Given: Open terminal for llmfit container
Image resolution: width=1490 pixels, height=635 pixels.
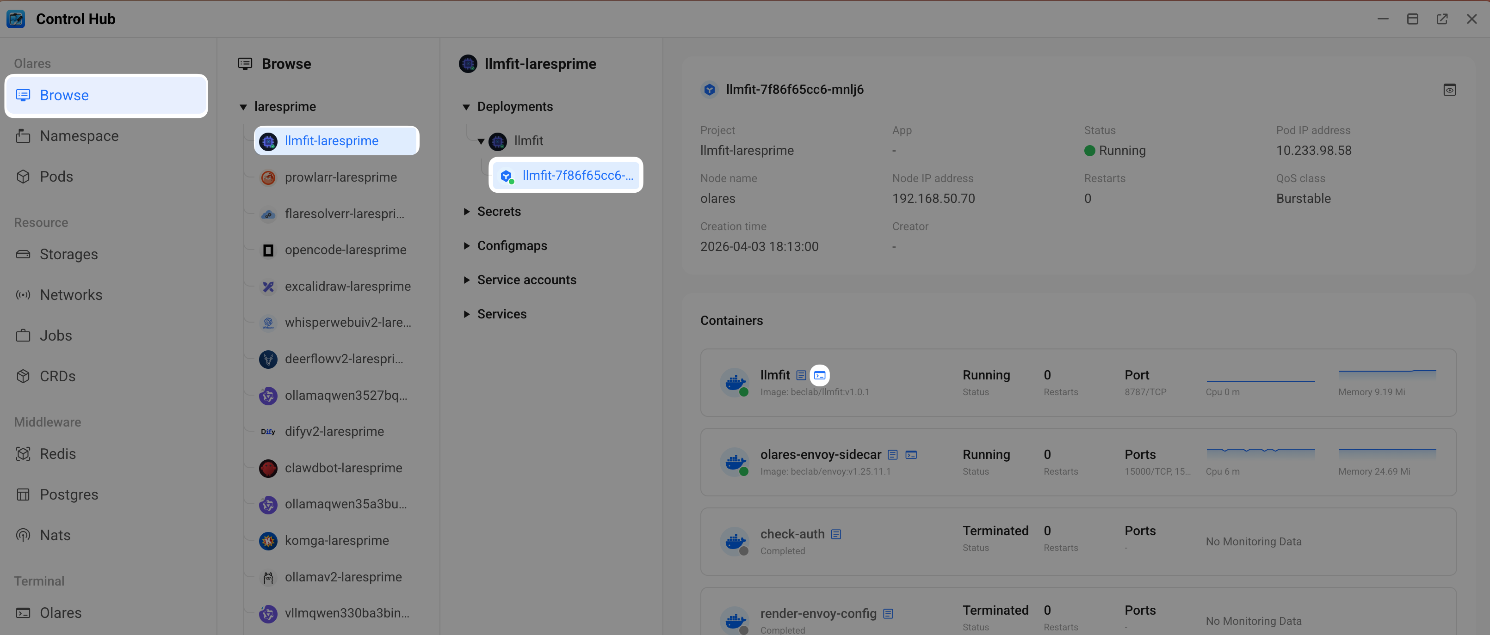Looking at the screenshot, I should 819,376.
